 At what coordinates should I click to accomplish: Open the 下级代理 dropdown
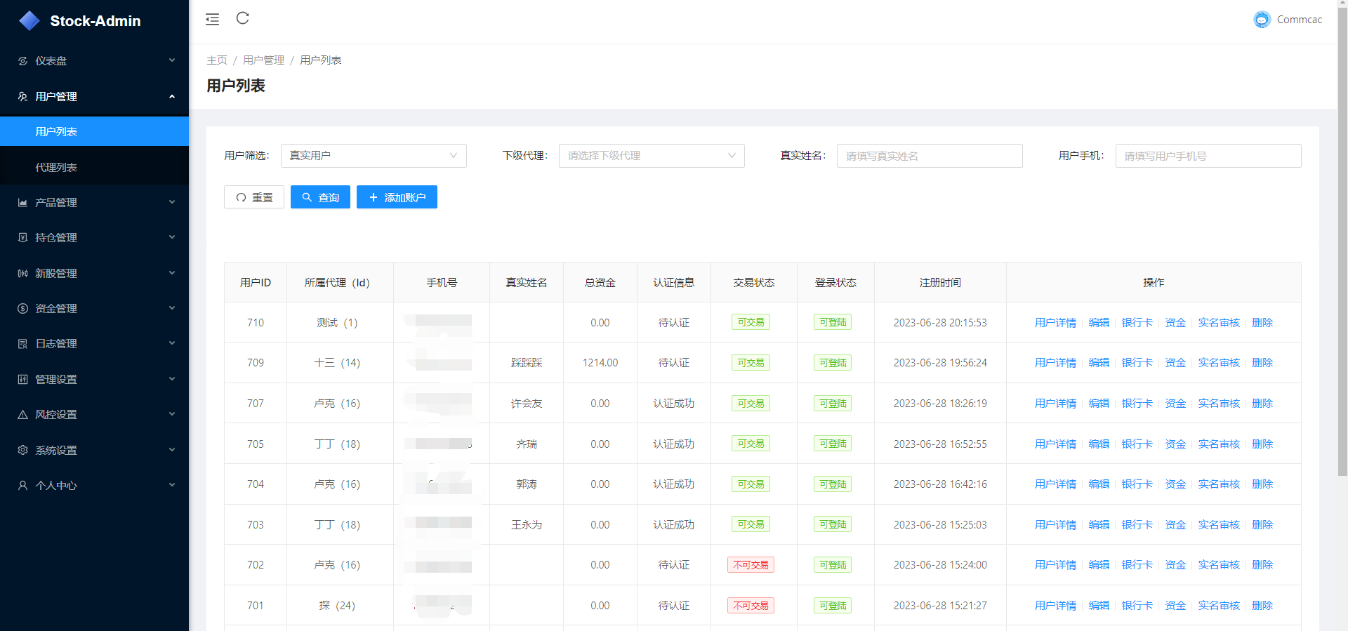pos(651,156)
